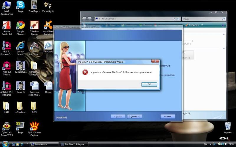The height and width of the screenshot is (147, 236).
Task: Click Свойства in Explorer toolbar
Action: pyautogui.click(x=192, y=25)
